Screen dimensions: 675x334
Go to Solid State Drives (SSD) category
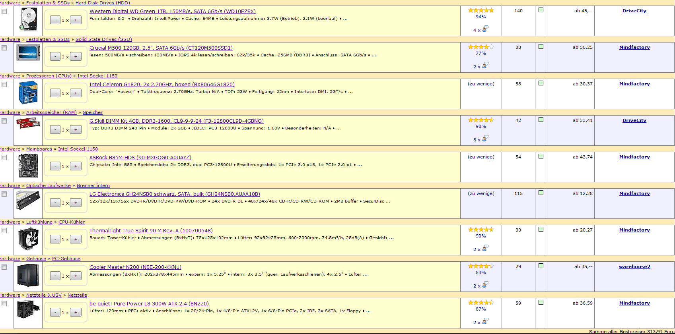click(x=104, y=39)
